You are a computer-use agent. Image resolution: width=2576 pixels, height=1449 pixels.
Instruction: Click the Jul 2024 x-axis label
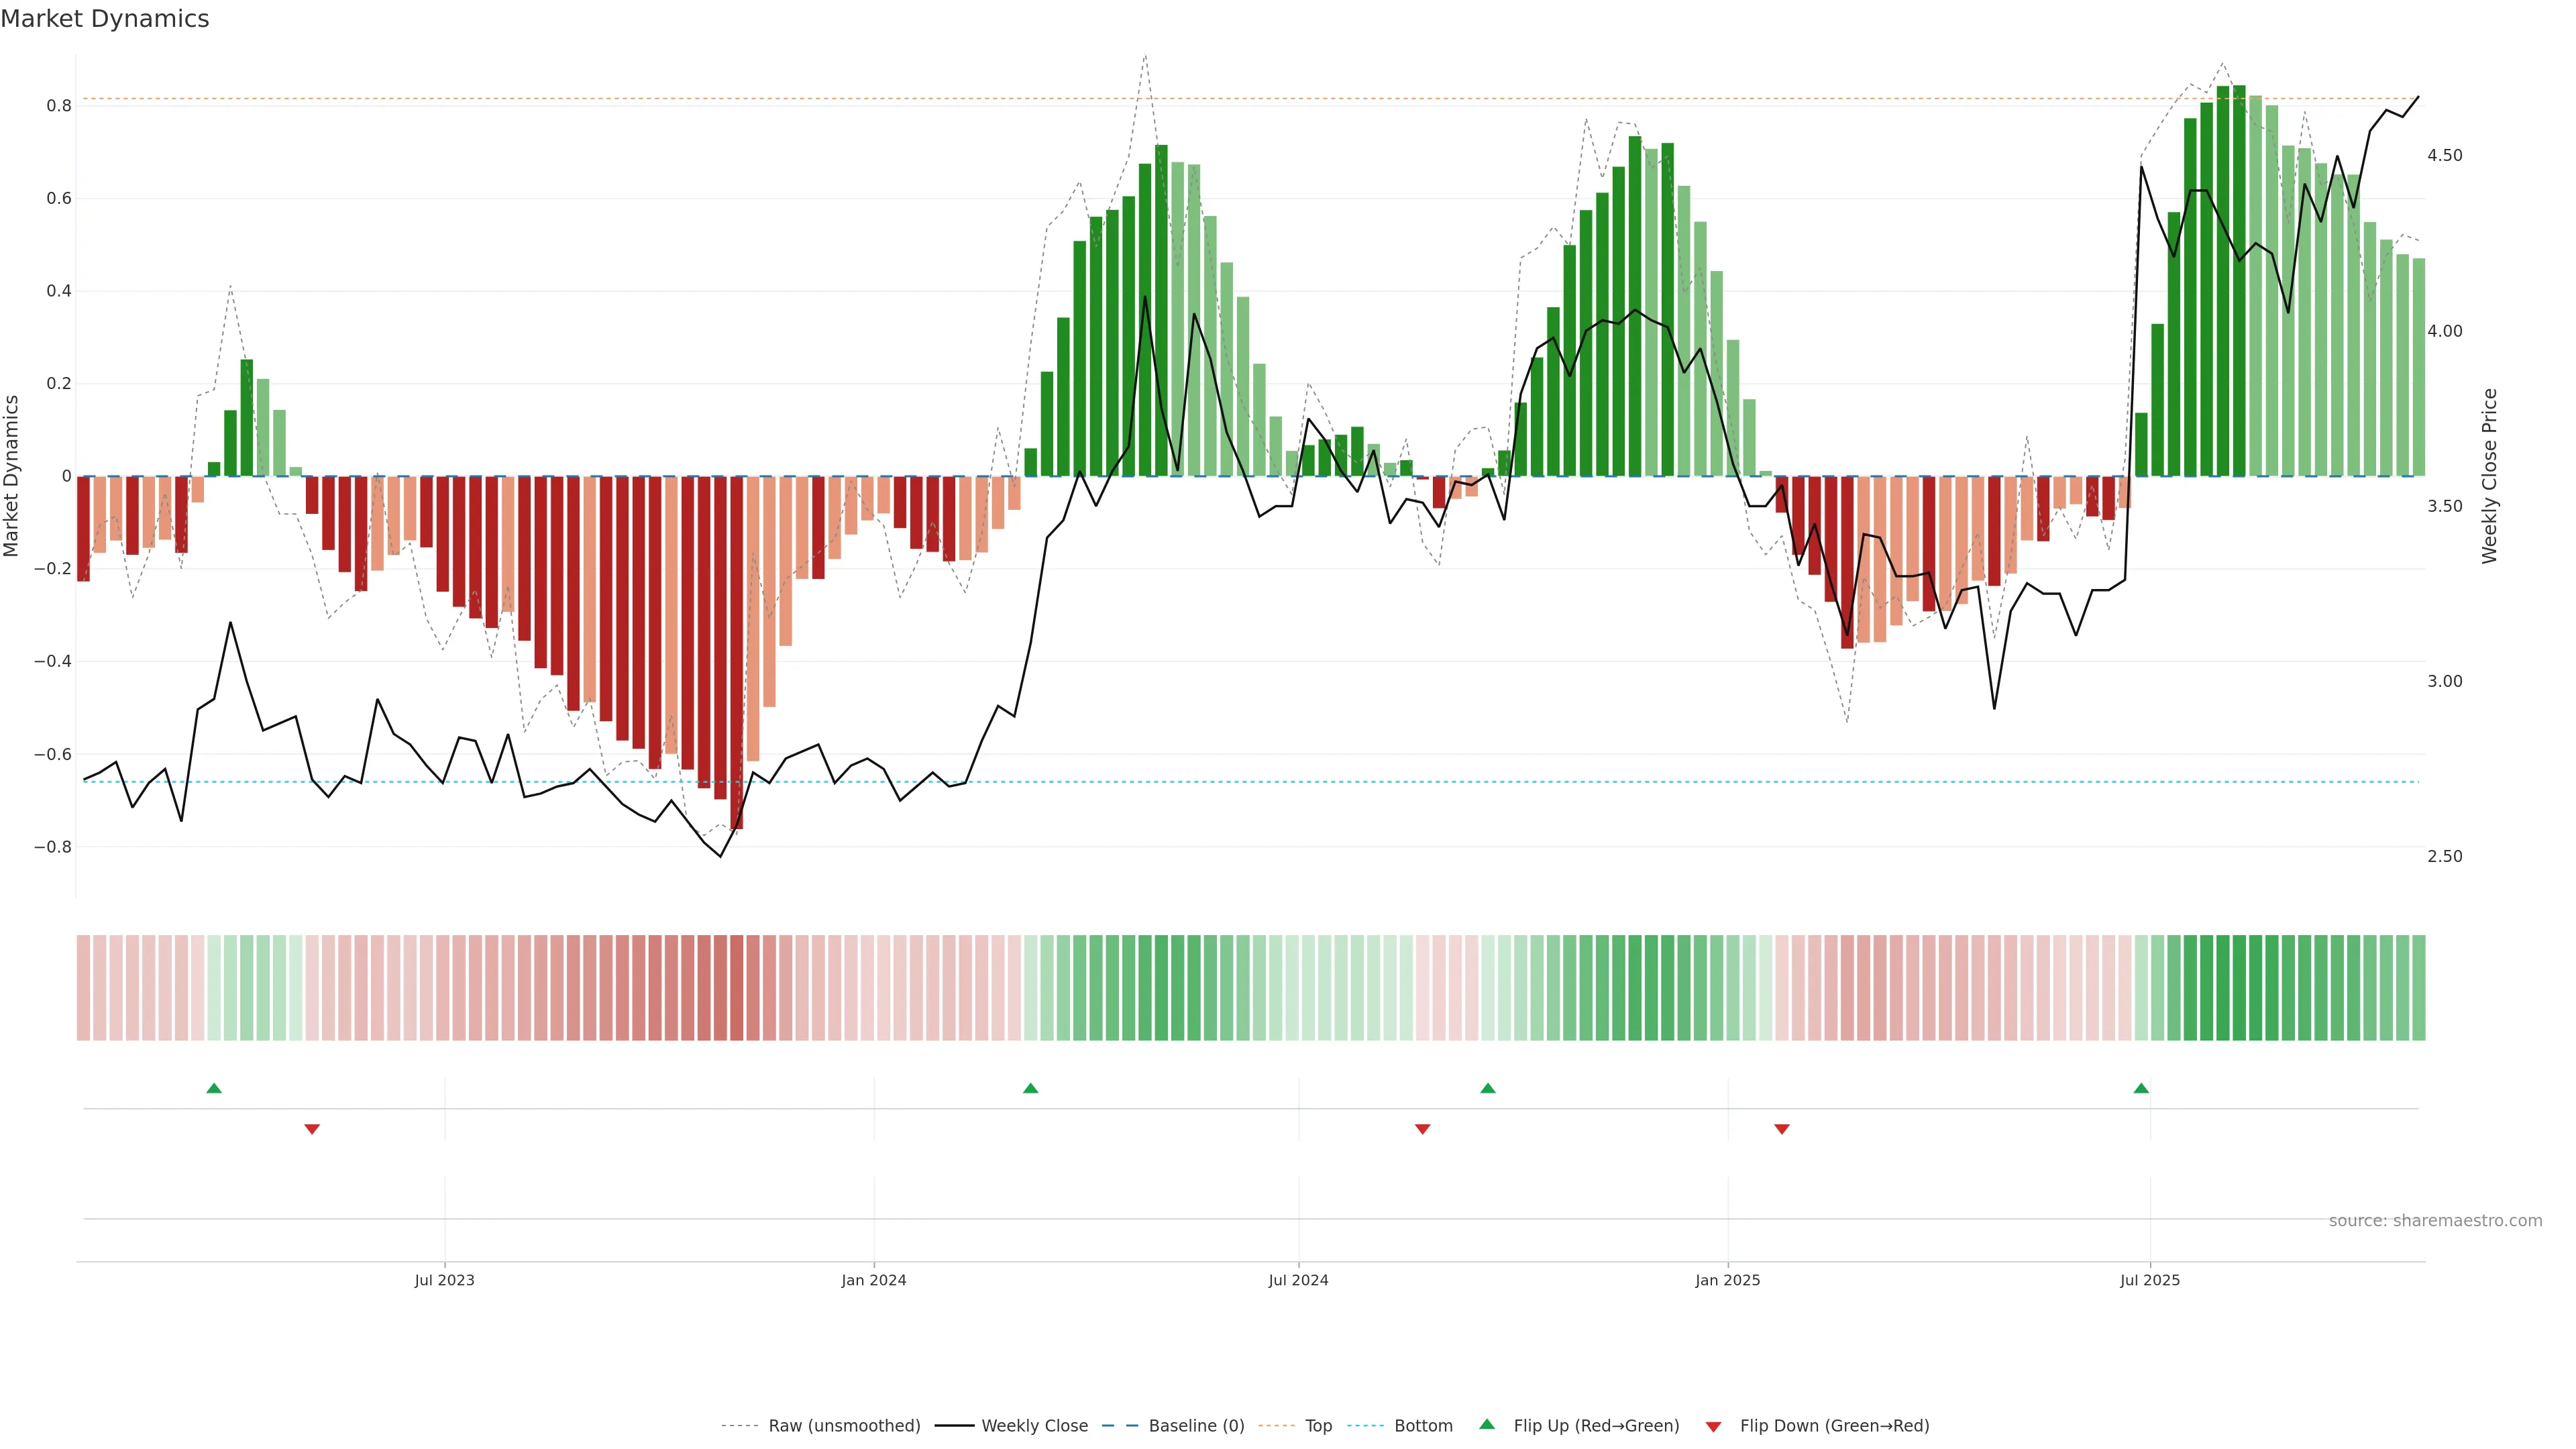1298,1281
